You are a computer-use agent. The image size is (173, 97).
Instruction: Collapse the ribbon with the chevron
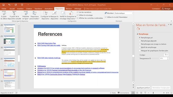(x=171, y=21)
